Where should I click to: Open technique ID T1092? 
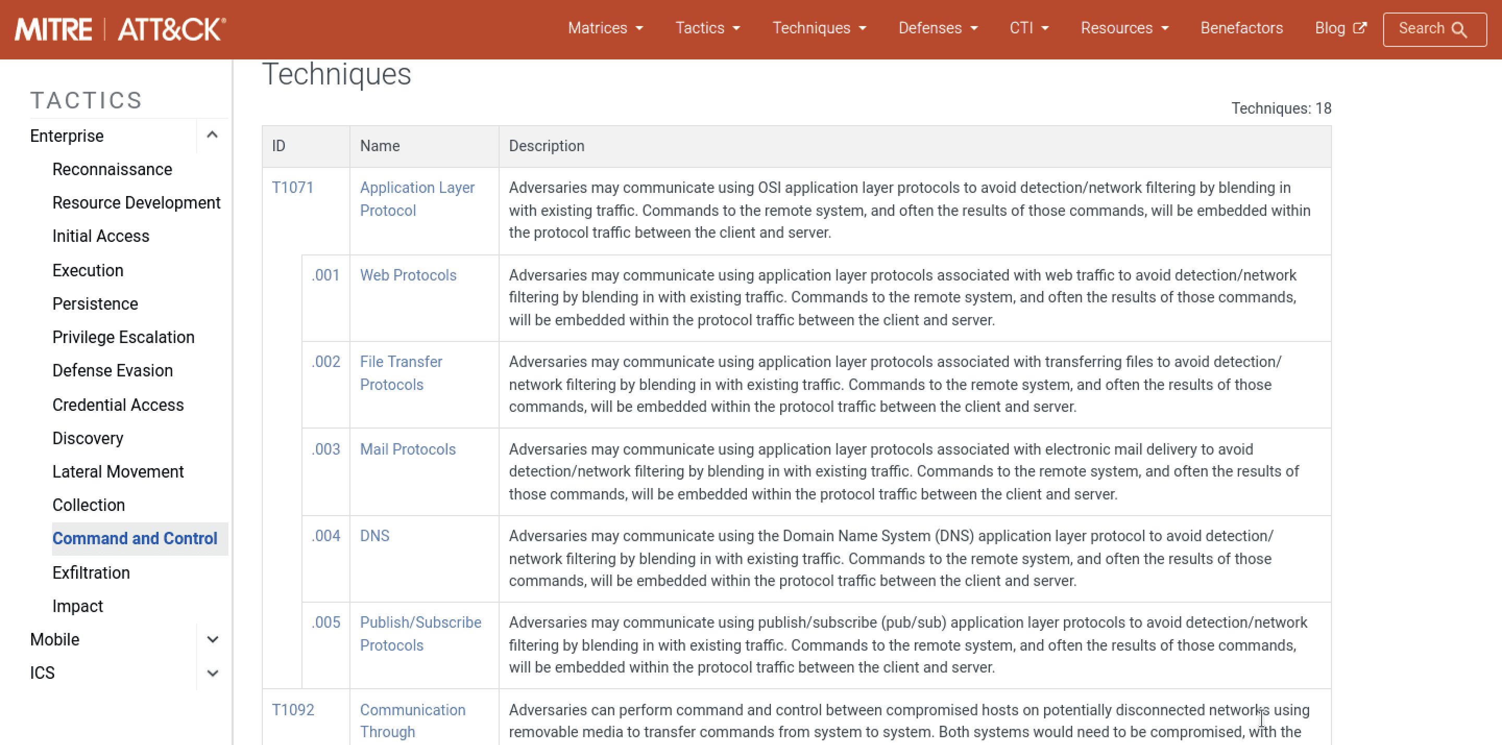pyautogui.click(x=293, y=710)
